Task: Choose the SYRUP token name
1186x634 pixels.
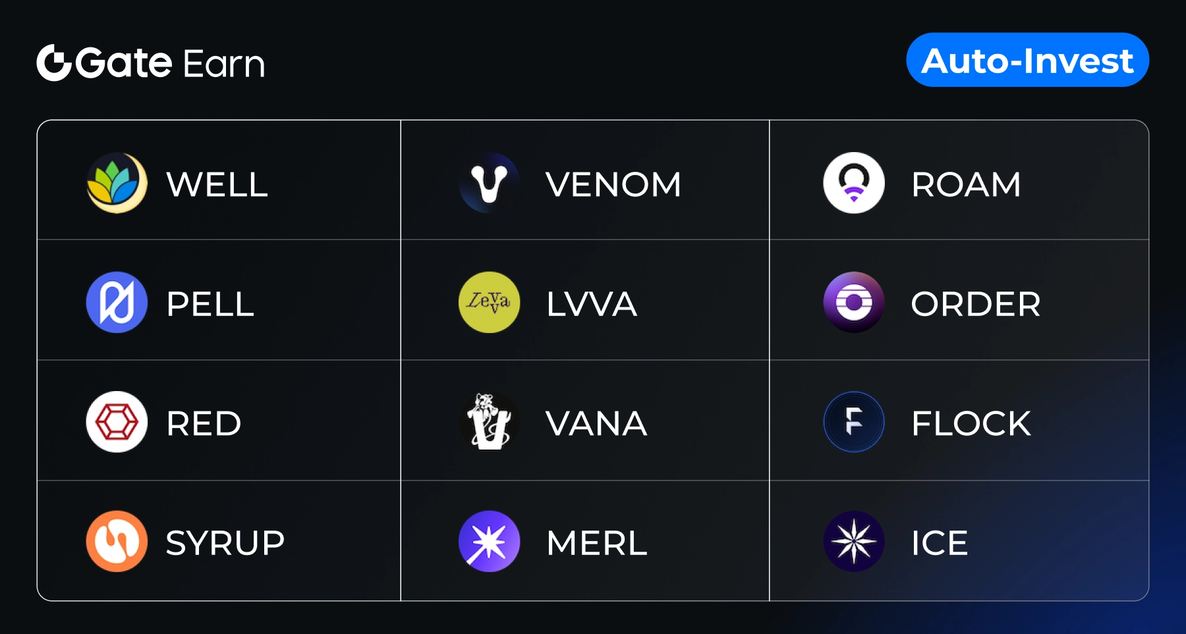Action: pyautogui.click(x=225, y=543)
